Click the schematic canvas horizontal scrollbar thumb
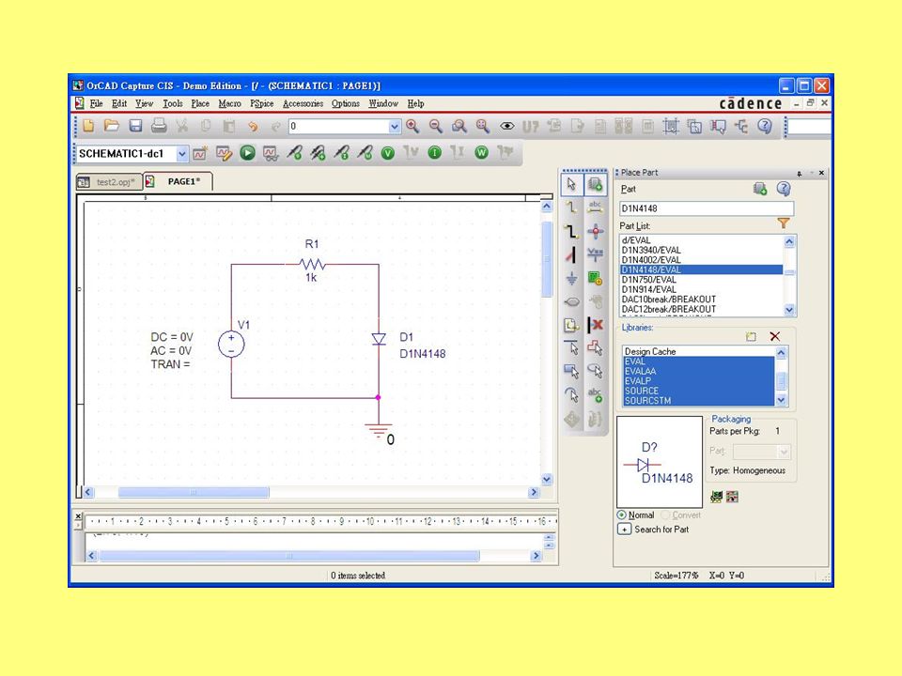This screenshot has height=676, width=902. coord(194,493)
